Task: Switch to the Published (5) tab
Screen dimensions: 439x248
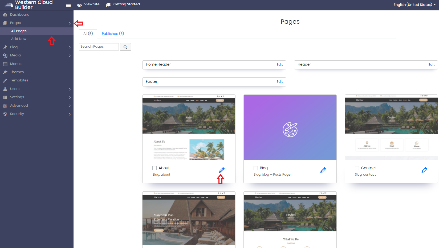Action: point(113,34)
